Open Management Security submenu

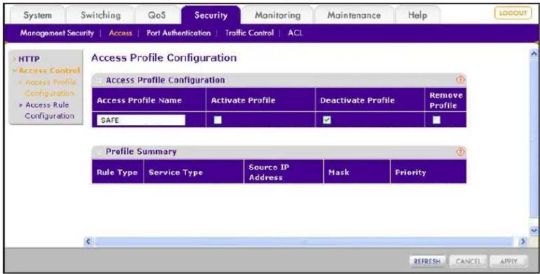pos(57,33)
